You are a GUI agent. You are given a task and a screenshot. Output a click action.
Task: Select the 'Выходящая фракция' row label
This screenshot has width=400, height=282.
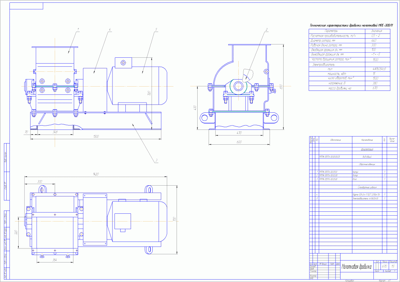pyautogui.click(x=328, y=55)
